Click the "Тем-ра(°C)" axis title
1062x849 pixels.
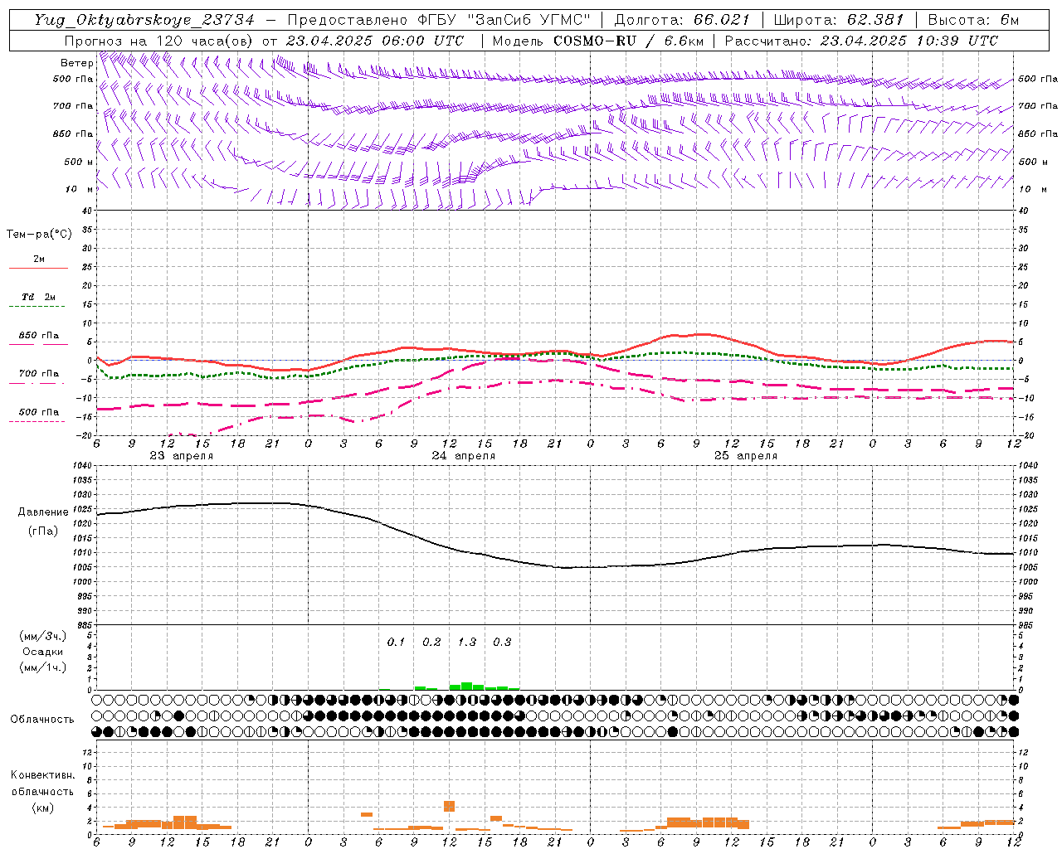(x=39, y=235)
